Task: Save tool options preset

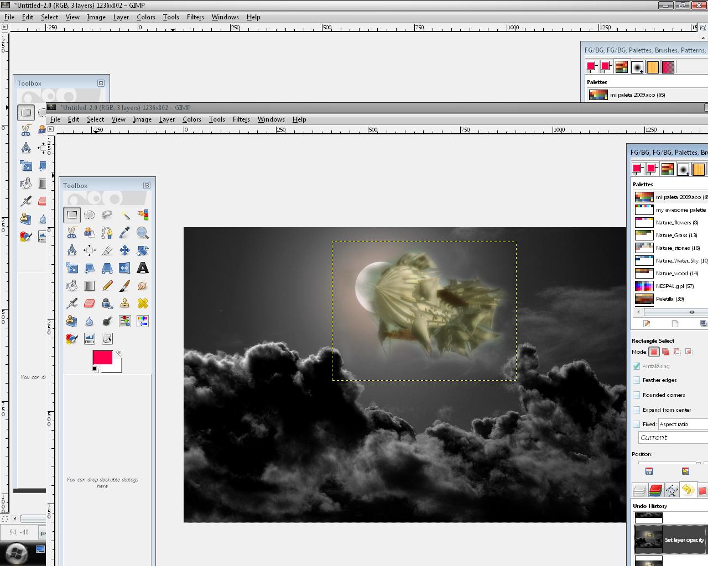Action: coord(649,471)
